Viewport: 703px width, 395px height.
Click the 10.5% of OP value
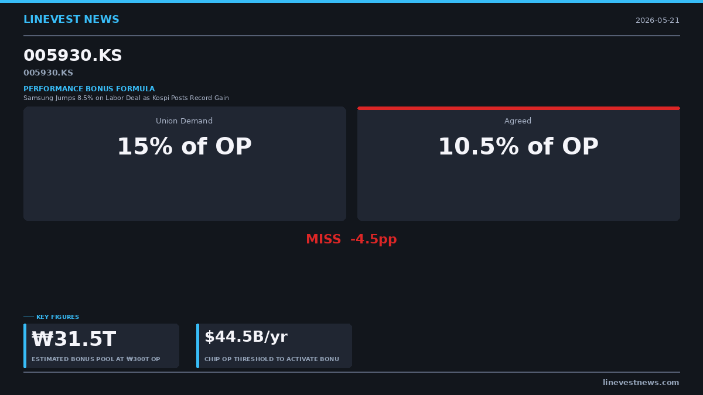tap(518, 147)
